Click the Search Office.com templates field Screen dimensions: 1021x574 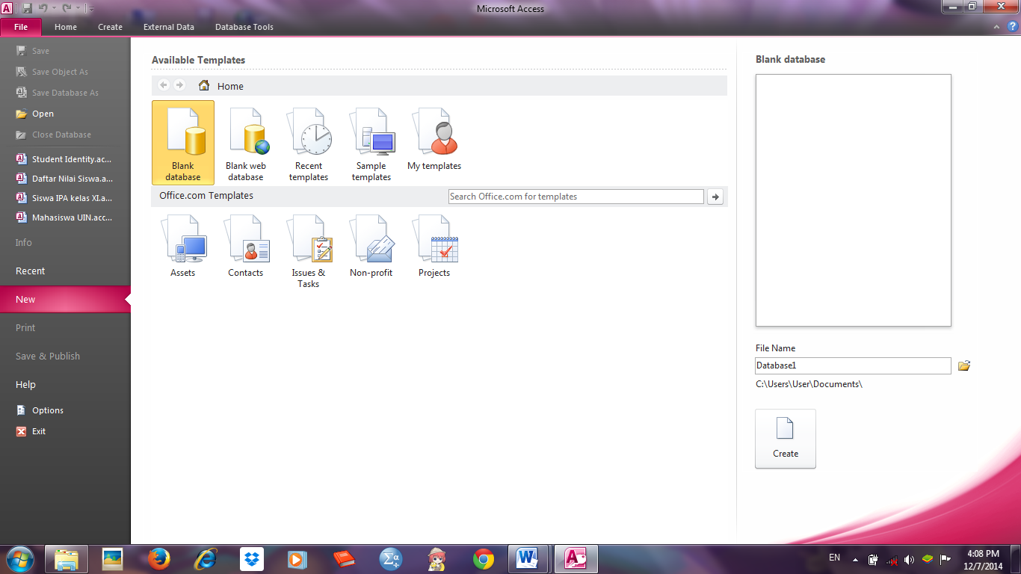pos(576,197)
